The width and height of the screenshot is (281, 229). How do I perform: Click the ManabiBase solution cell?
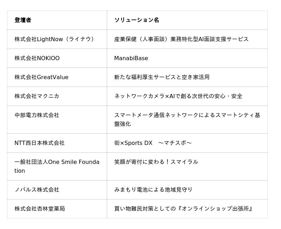[x=131, y=58]
